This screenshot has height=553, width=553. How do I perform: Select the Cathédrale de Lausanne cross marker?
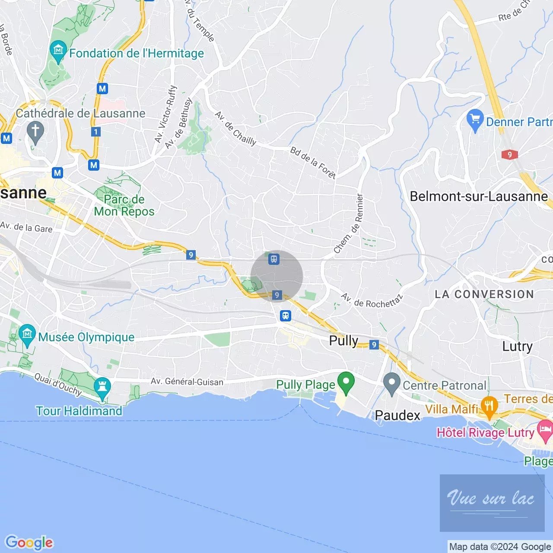pyautogui.click(x=35, y=132)
